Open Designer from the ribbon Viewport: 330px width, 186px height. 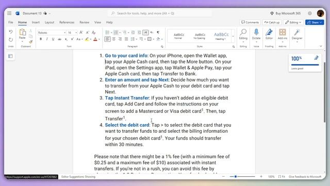[x=297, y=35]
